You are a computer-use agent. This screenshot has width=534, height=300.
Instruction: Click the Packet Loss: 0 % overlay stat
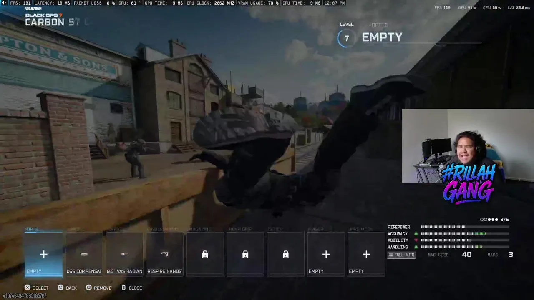click(94, 3)
